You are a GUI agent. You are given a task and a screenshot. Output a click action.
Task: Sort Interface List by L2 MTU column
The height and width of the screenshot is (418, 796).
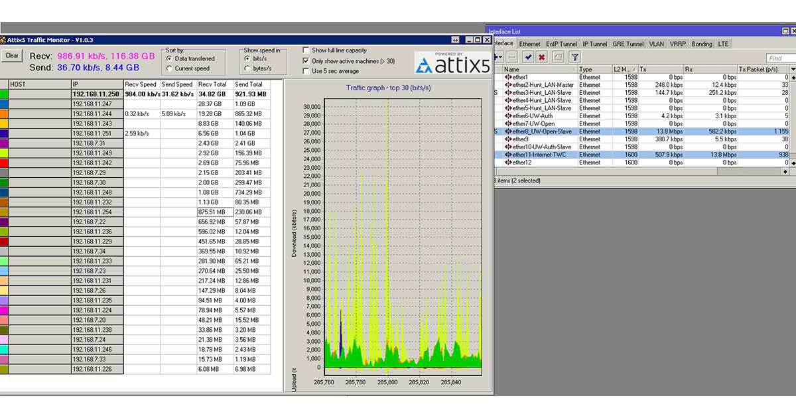(625, 69)
